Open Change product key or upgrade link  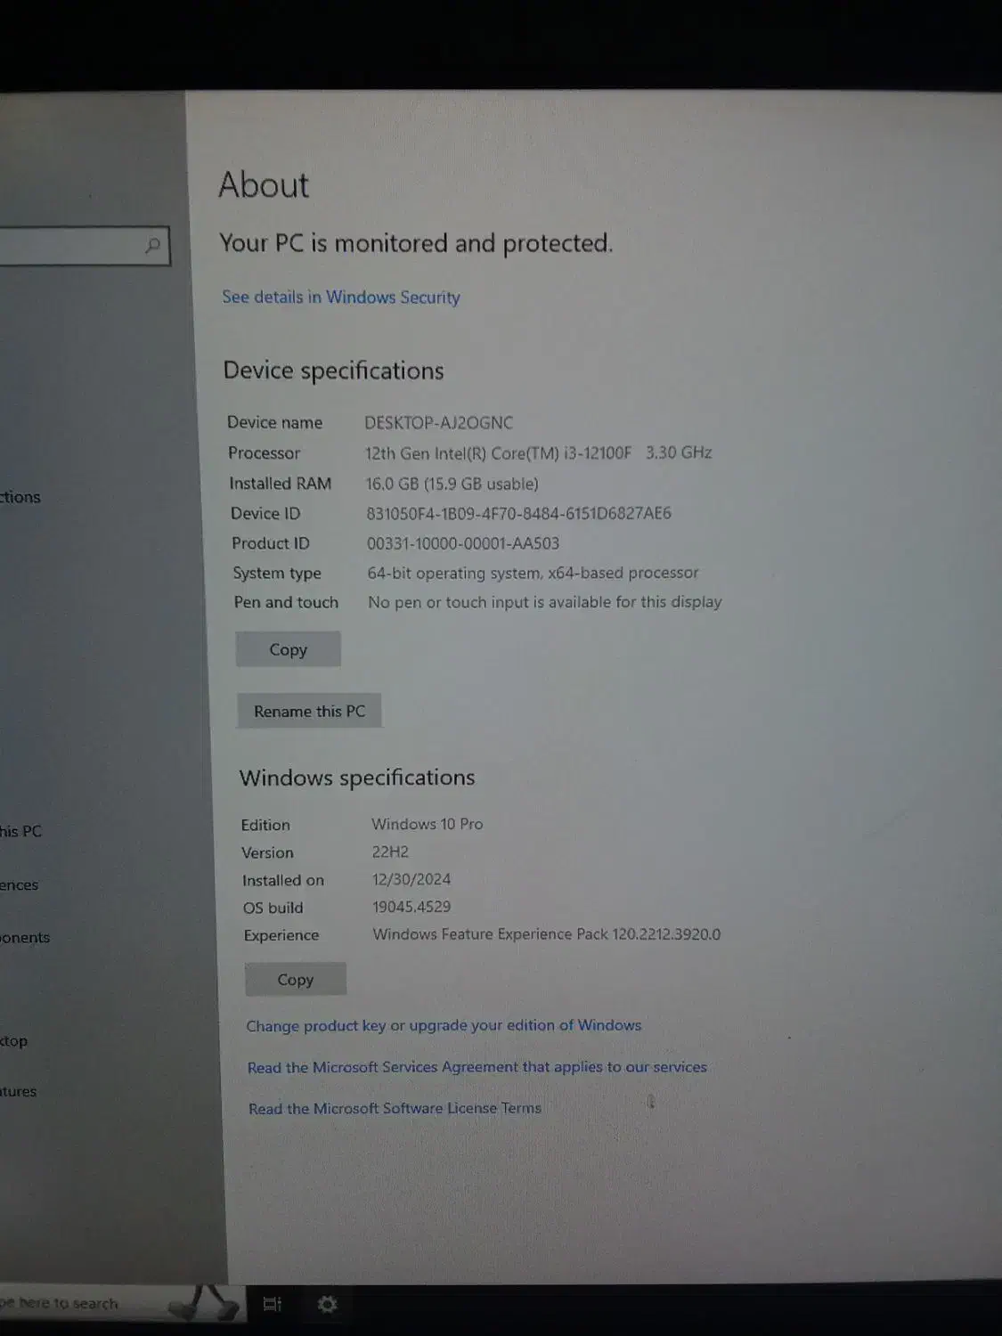point(444,1025)
